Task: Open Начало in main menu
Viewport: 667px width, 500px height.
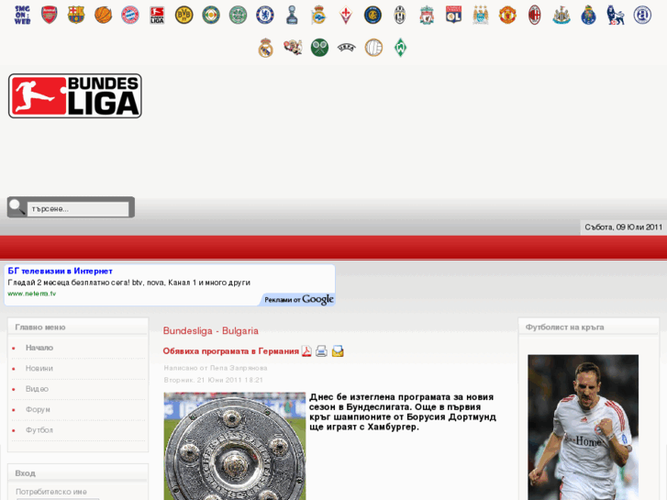Action: (39, 348)
